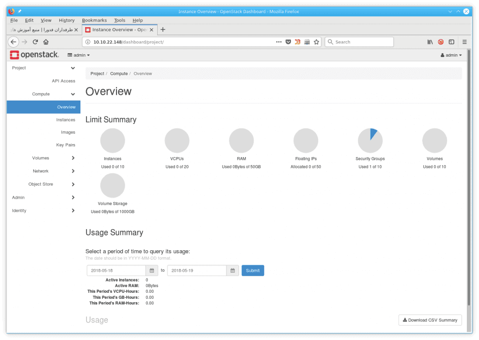Open the Firefox hamburger menu icon

pyautogui.click(x=464, y=42)
